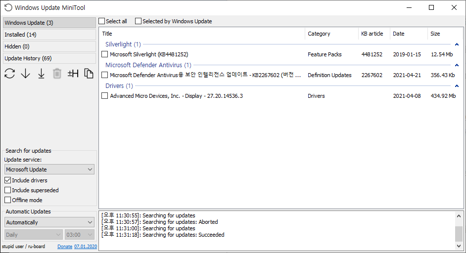Click the 2267602 KB article cell
Viewport: 466px width, 253px height.
point(372,75)
